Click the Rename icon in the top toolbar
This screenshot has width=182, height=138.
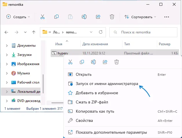point(84,17)
